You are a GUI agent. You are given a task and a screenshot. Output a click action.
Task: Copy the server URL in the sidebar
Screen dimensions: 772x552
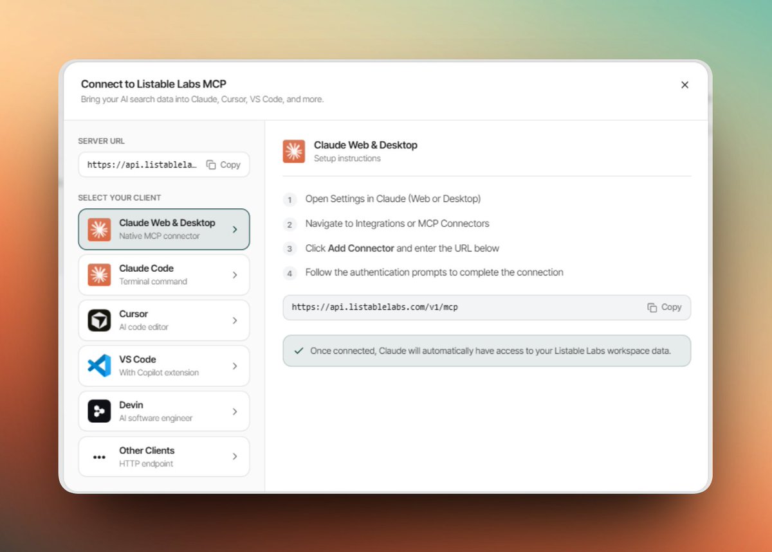(x=223, y=165)
